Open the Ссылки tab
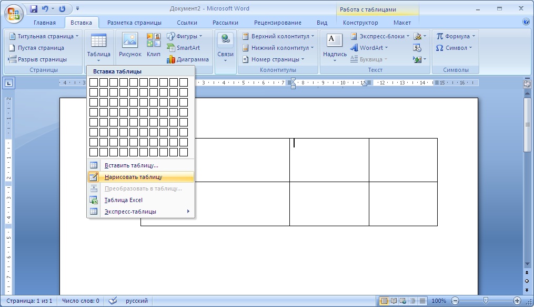 coord(187,23)
